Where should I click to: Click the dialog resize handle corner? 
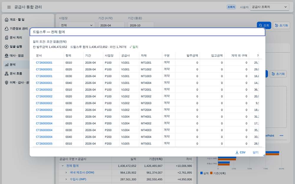[x=264, y=155]
